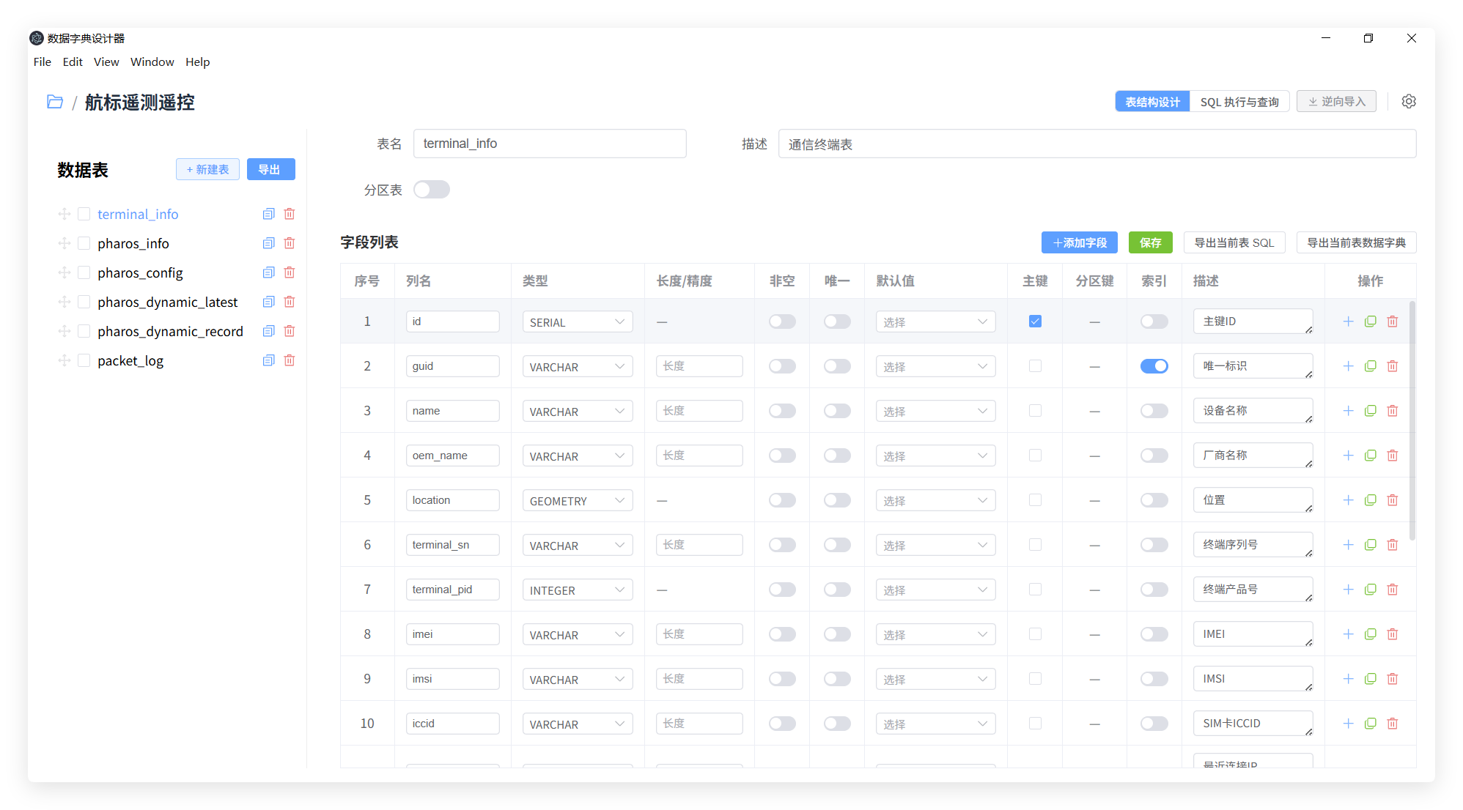Delete the imei field row
This screenshot has height=810, width=1463.
1393,634
